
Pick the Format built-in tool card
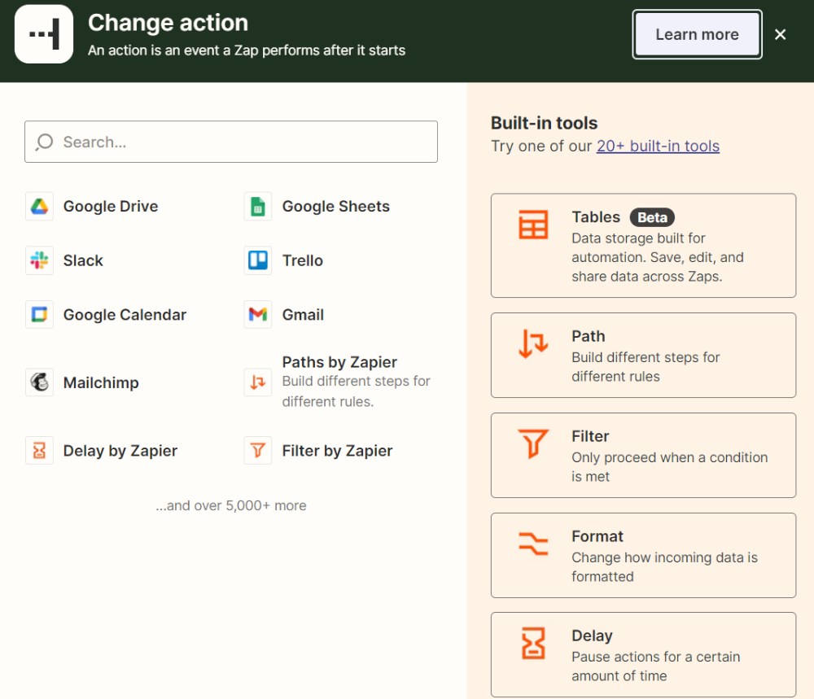(x=643, y=556)
